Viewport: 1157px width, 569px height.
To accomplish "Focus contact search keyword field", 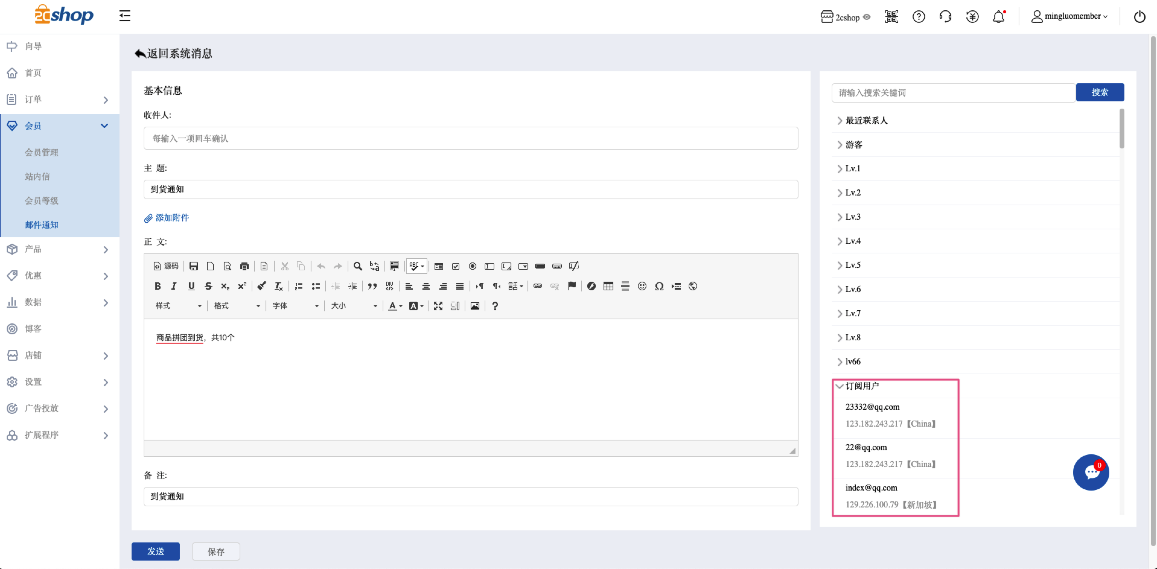I will pos(954,93).
